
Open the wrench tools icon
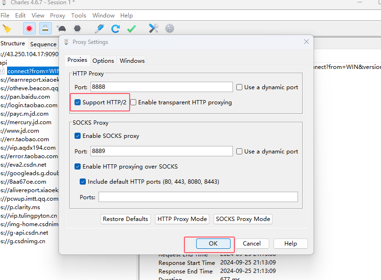(154, 28)
